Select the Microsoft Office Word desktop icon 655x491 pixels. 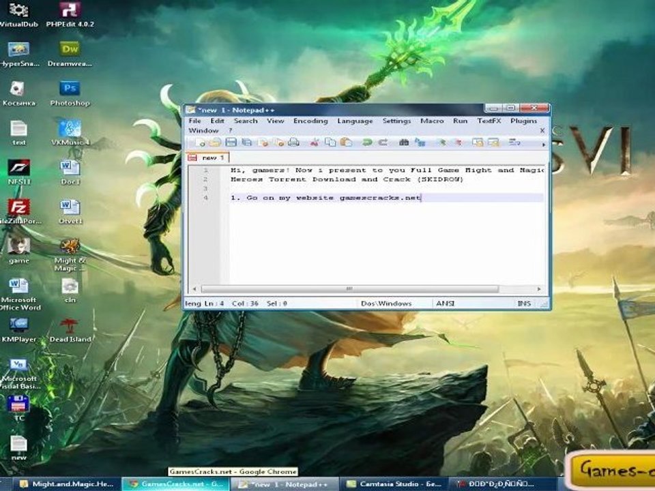tap(19, 295)
